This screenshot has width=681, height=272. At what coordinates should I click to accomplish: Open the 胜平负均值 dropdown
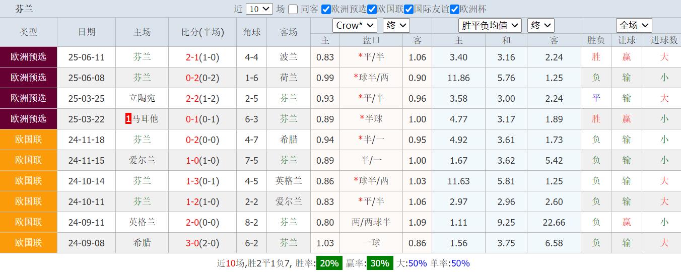coord(490,26)
